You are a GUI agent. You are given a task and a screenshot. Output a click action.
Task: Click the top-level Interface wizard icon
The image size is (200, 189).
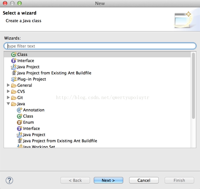pyautogui.click(x=14, y=61)
